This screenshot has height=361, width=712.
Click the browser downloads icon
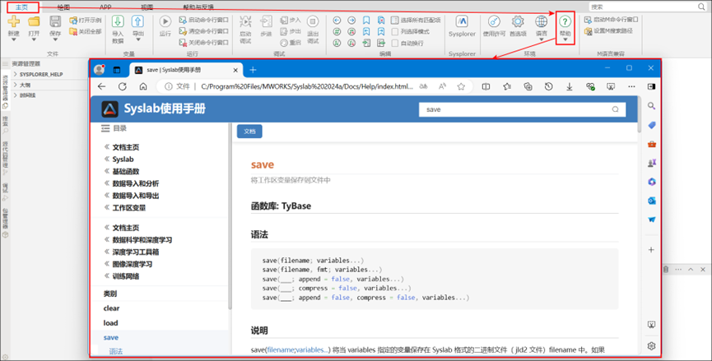pos(570,86)
